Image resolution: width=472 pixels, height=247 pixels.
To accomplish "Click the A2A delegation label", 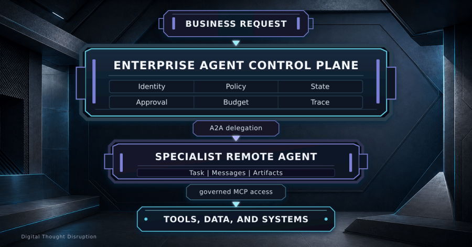I will [x=236, y=128].
